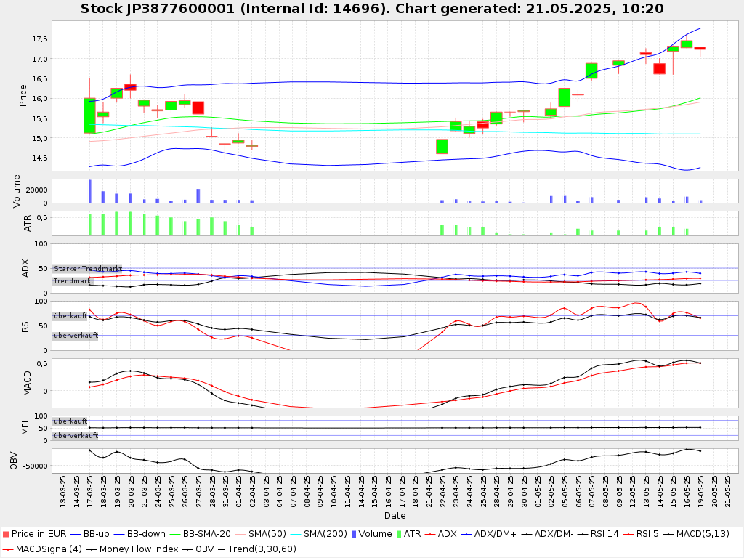Screen dimensions: 744x558
Task: Click the Trendmarkt label below Starker Trendmarkt
Action: click(73, 281)
